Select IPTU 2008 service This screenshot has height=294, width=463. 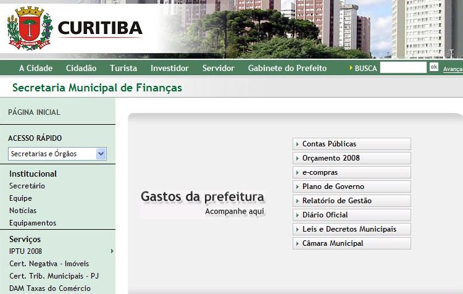click(26, 251)
